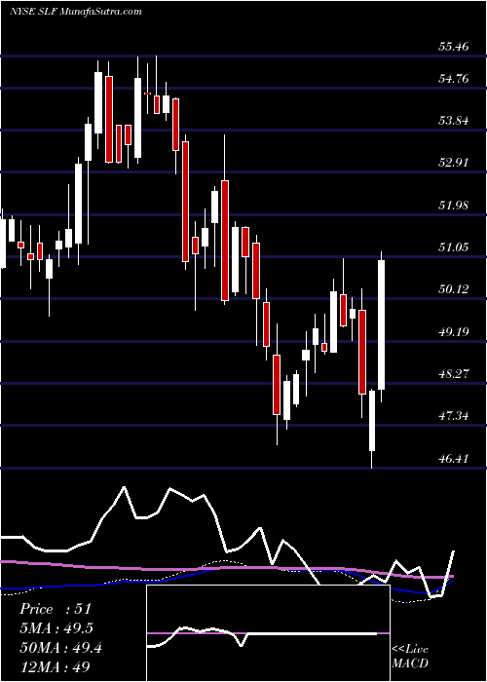The width and height of the screenshot is (487, 682).
Task: Select the 55.46 price axis label
Action: coord(454,46)
